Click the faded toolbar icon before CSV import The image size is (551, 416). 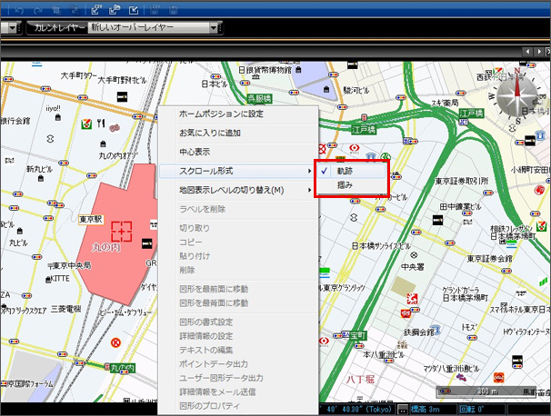pos(75,10)
